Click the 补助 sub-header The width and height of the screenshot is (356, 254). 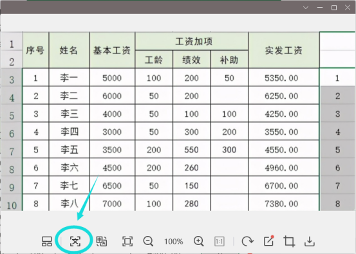click(229, 59)
